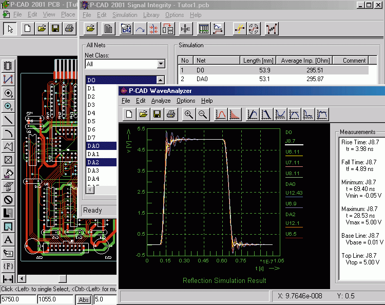This screenshot has height=305, width=385.
Task: Select Place Line tool in PCB sidebar
Action: click(8, 120)
